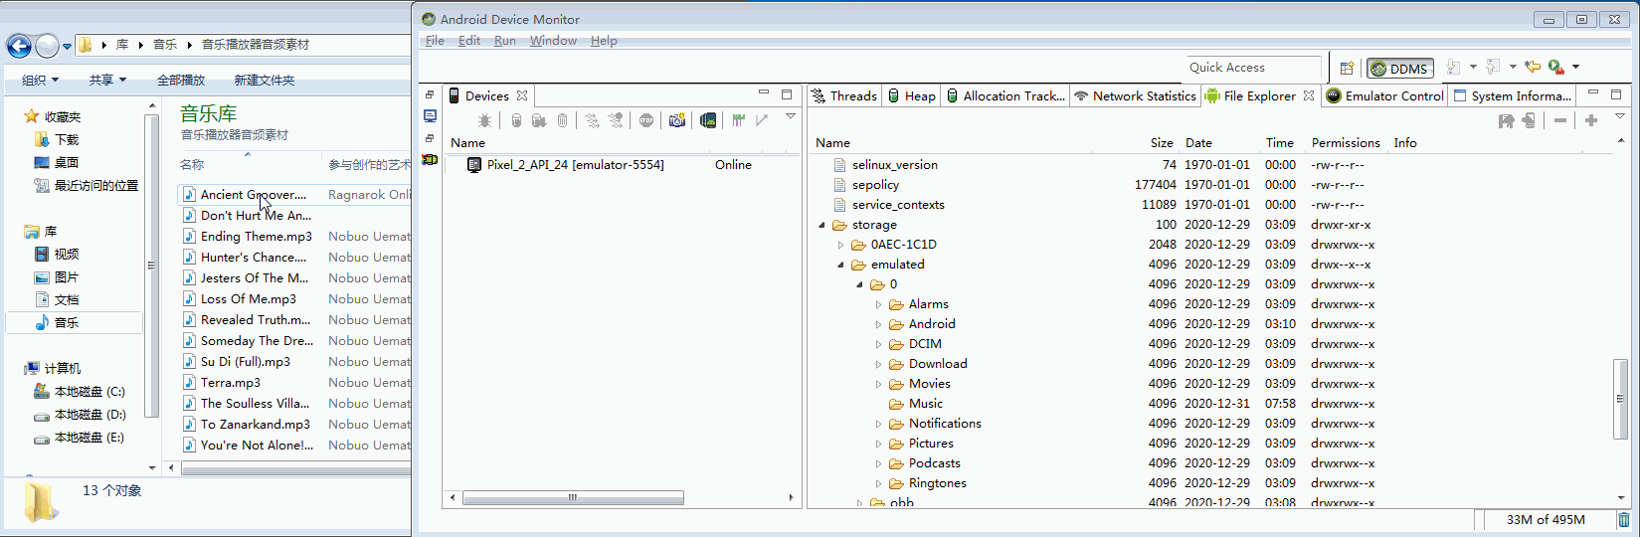
Task: Click the Stop Process icon
Action: (646, 120)
